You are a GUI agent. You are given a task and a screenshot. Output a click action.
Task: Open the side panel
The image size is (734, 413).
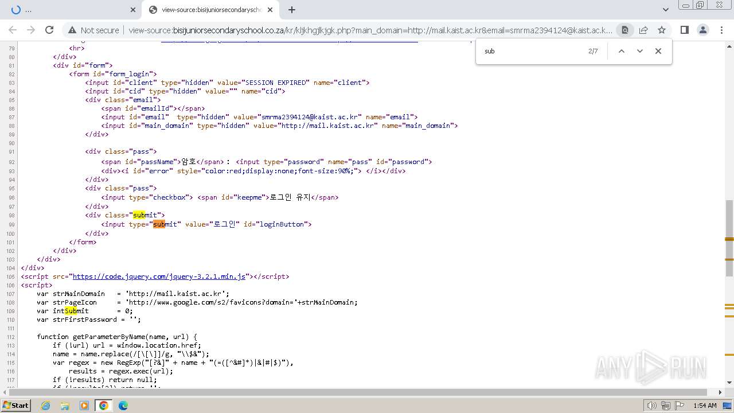pyautogui.click(x=684, y=30)
